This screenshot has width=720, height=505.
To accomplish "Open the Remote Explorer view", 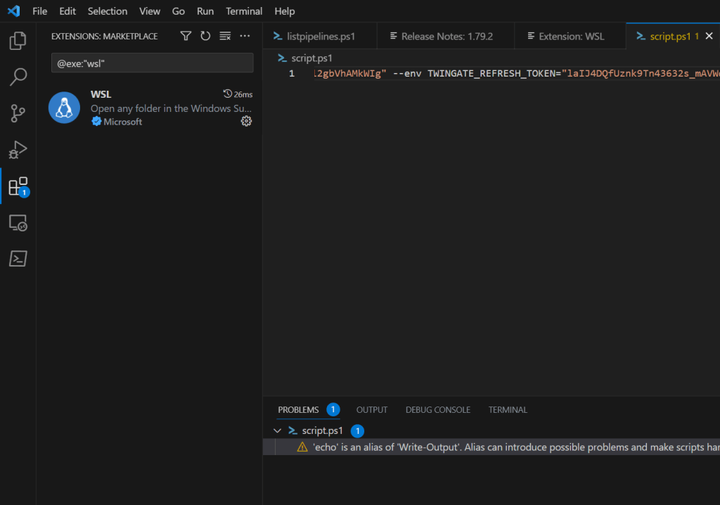I will pyautogui.click(x=18, y=223).
